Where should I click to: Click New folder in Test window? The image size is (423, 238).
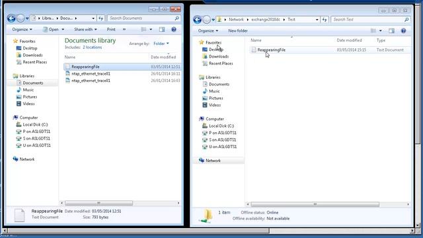[238, 31]
